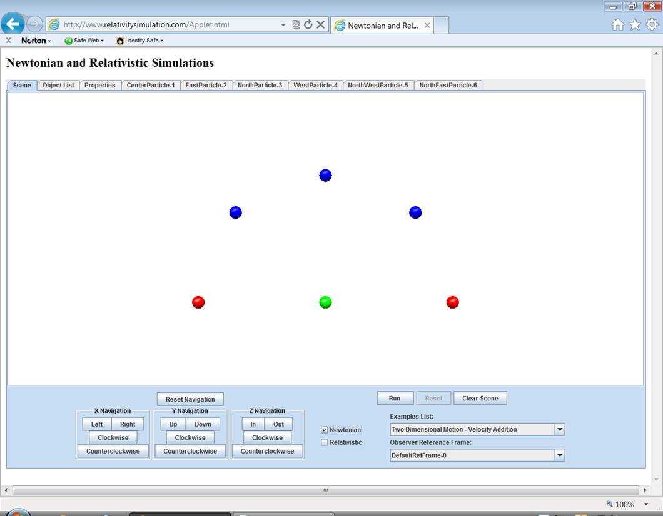This screenshot has height=516, width=663.
Task: Open the browser settings gear icon
Action: point(652,25)
